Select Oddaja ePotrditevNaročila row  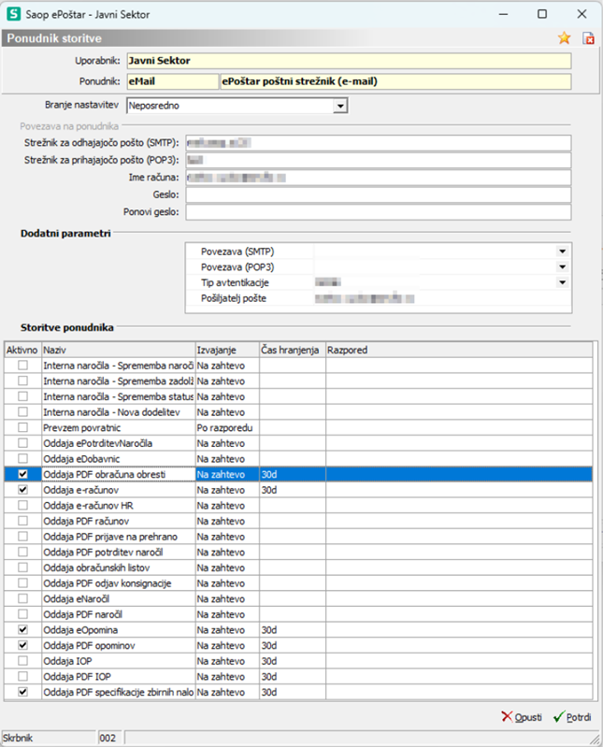[x=298, y=443]
